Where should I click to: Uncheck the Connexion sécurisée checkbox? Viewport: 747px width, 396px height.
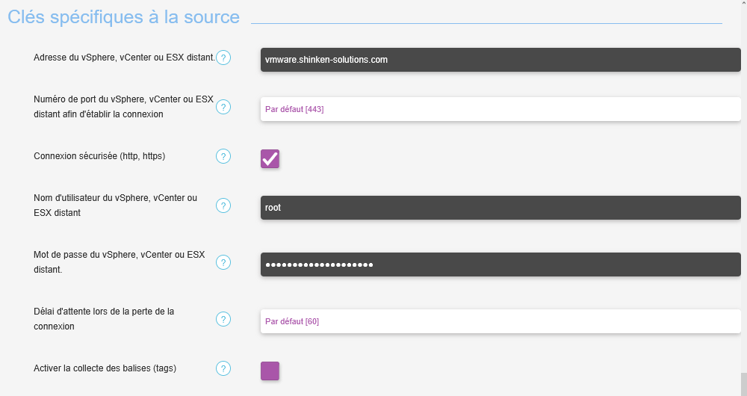[x=270, y=158]
